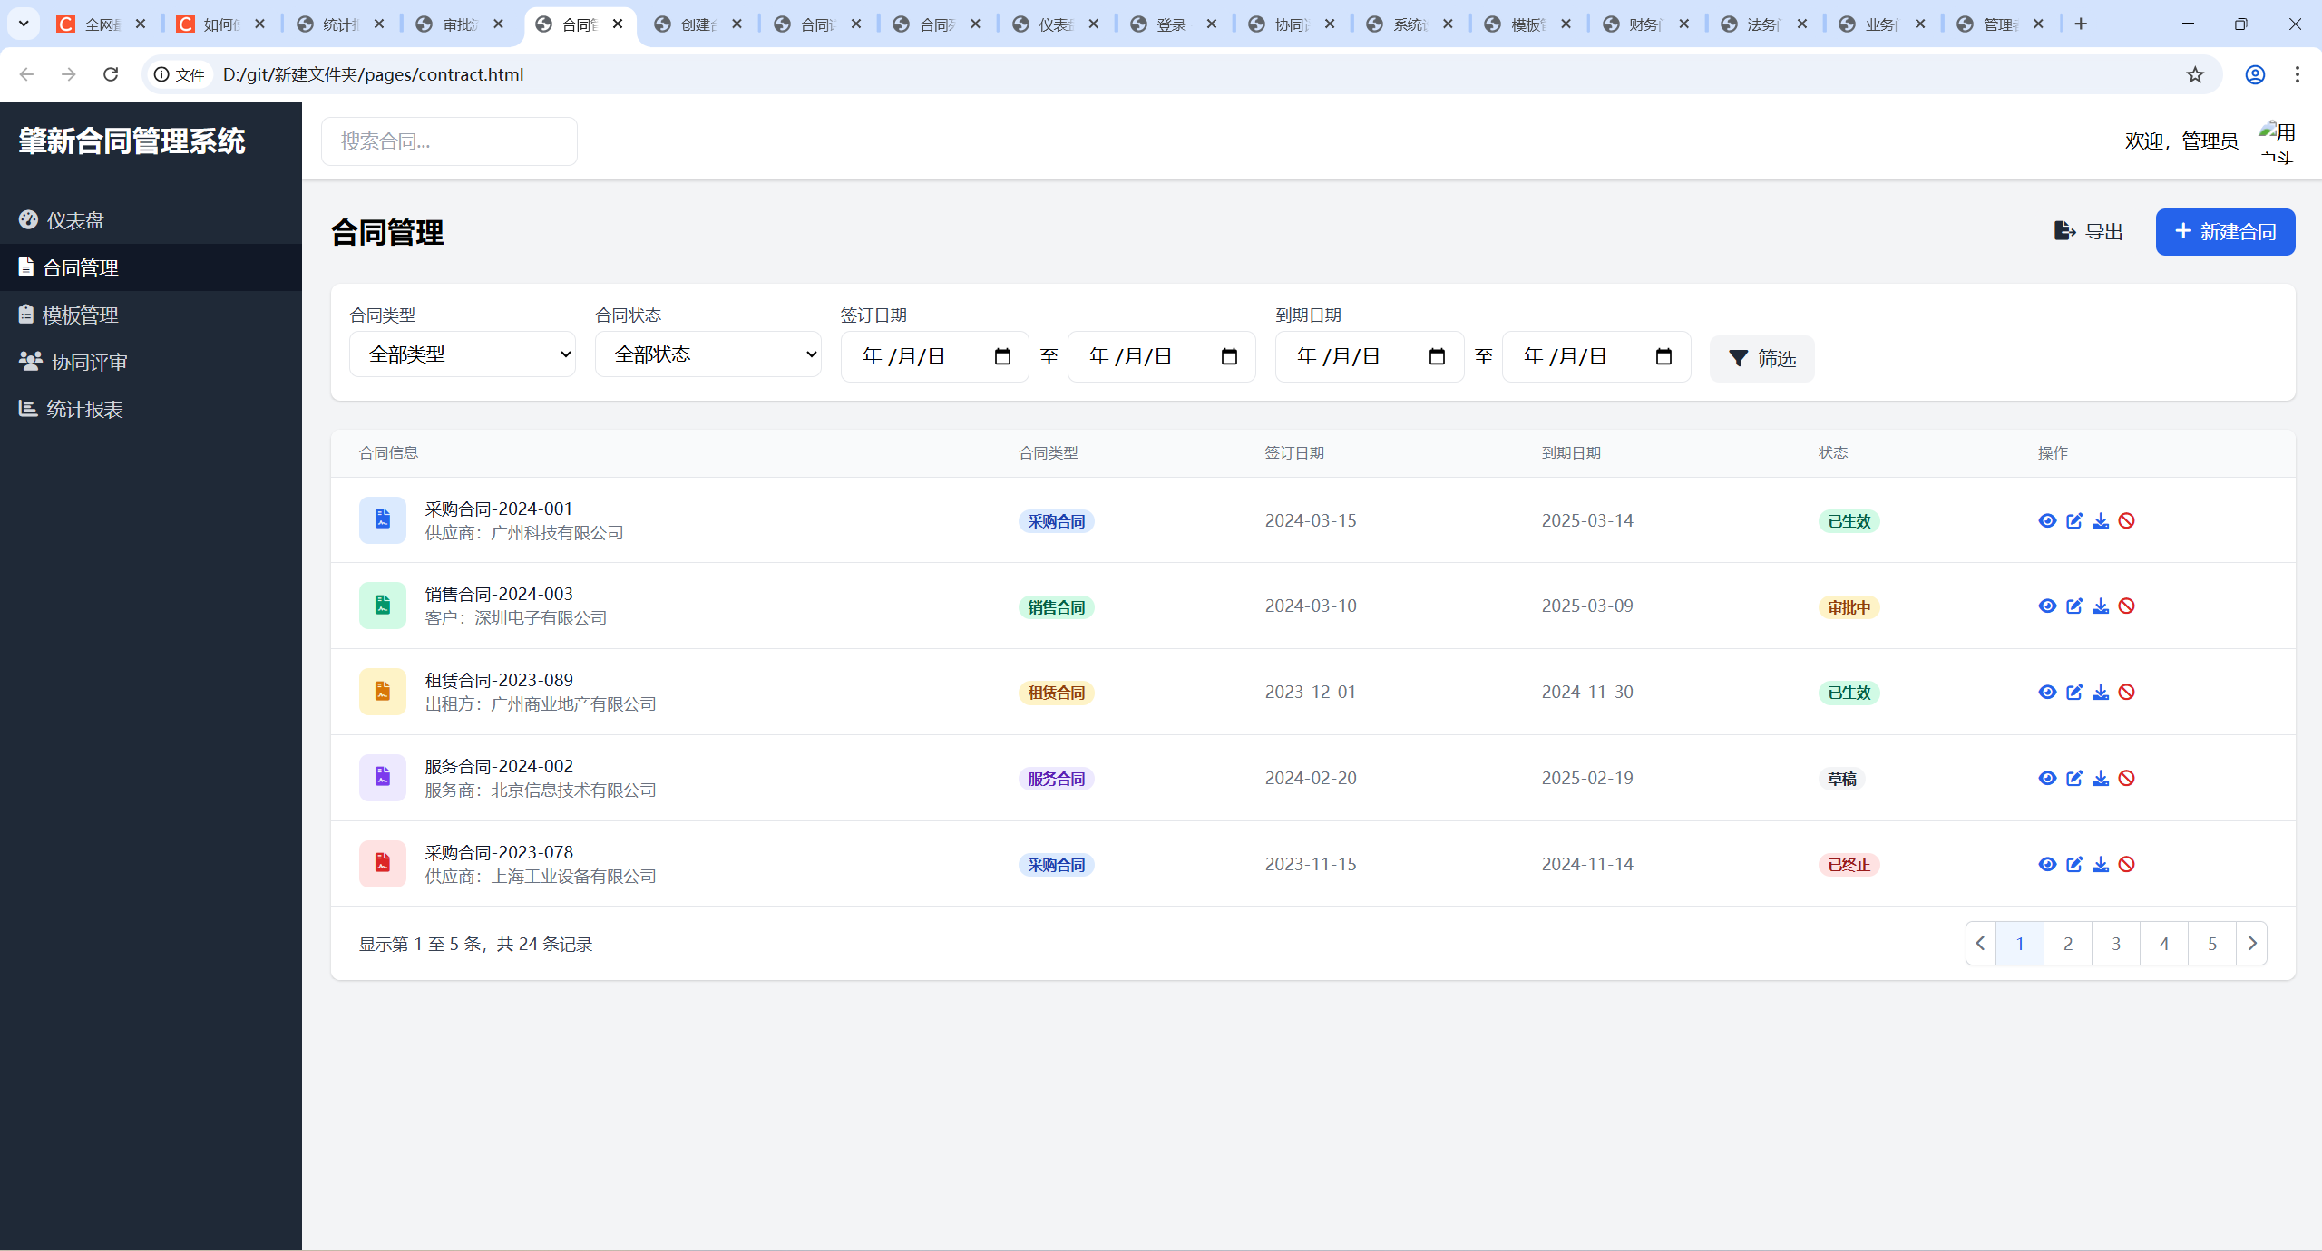Click the export icon next to 导出

(2064, 231)
